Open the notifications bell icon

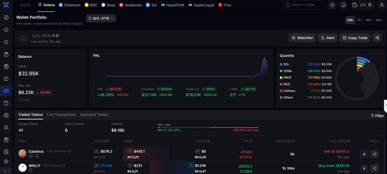(x=343, y=5)
